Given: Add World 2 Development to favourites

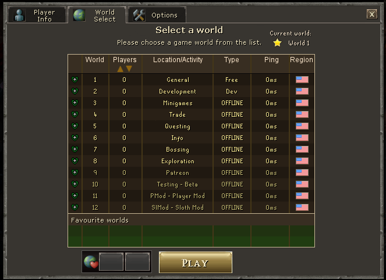Looking at the screenshot, I should [75, 91].
